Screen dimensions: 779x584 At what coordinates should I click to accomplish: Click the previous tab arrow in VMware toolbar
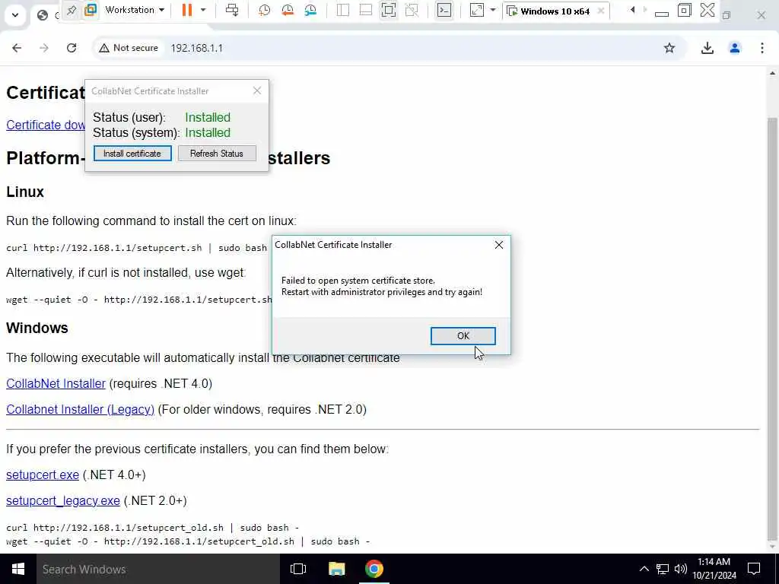tap(632, 10)
